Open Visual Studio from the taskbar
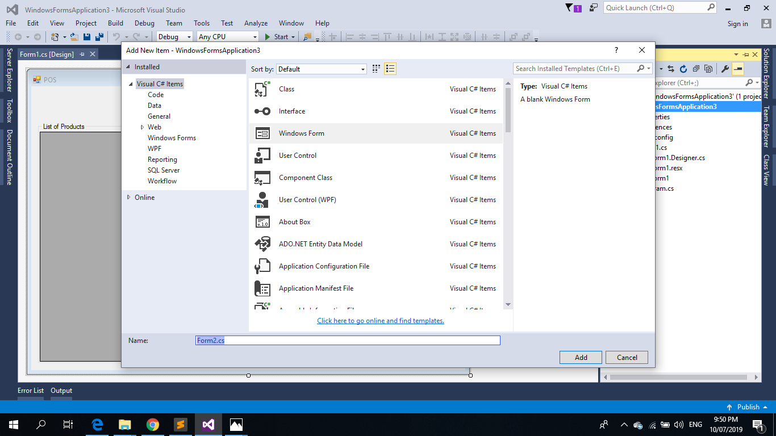776x436 pixels. (208, 425)
